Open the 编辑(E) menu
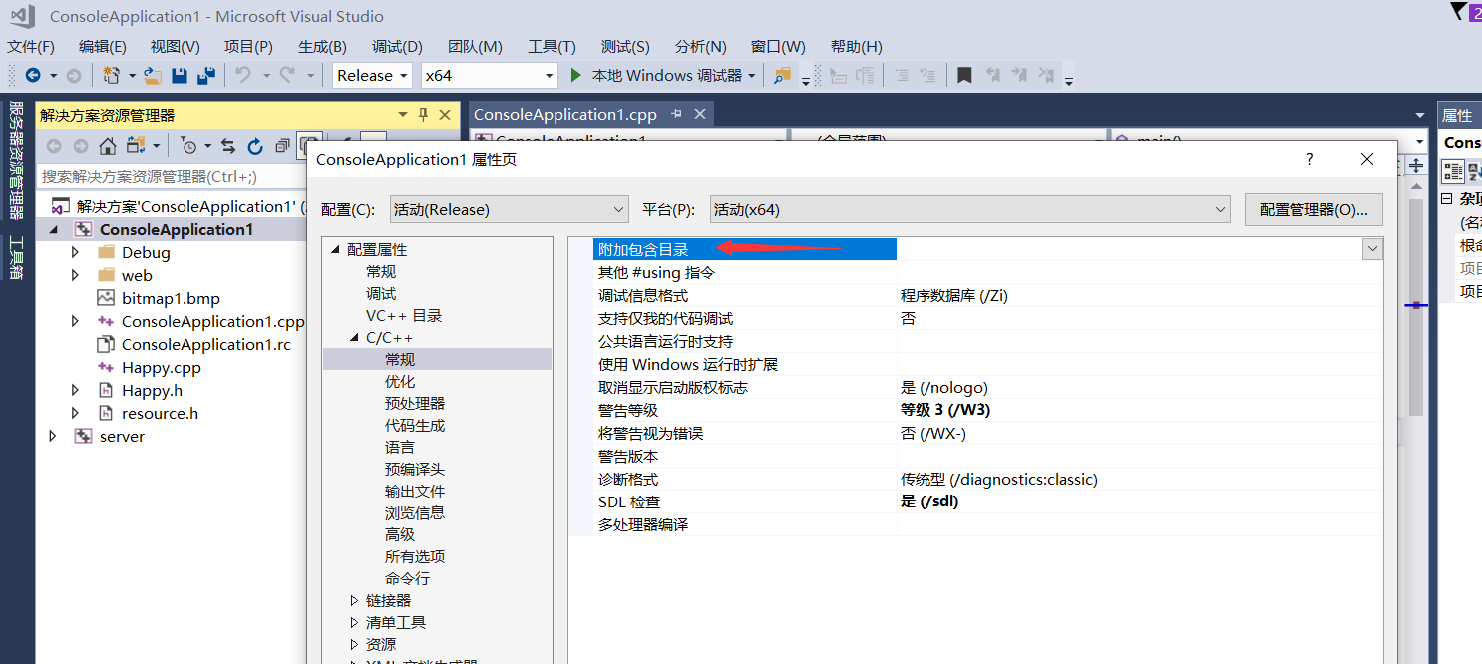 [103, 47]
